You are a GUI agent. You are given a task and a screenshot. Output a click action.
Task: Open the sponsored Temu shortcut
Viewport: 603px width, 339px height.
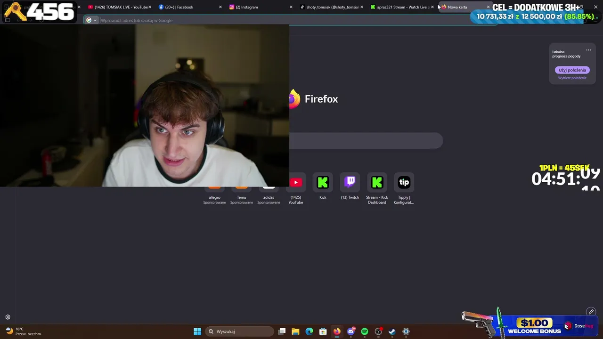click(x=242, y=195)
